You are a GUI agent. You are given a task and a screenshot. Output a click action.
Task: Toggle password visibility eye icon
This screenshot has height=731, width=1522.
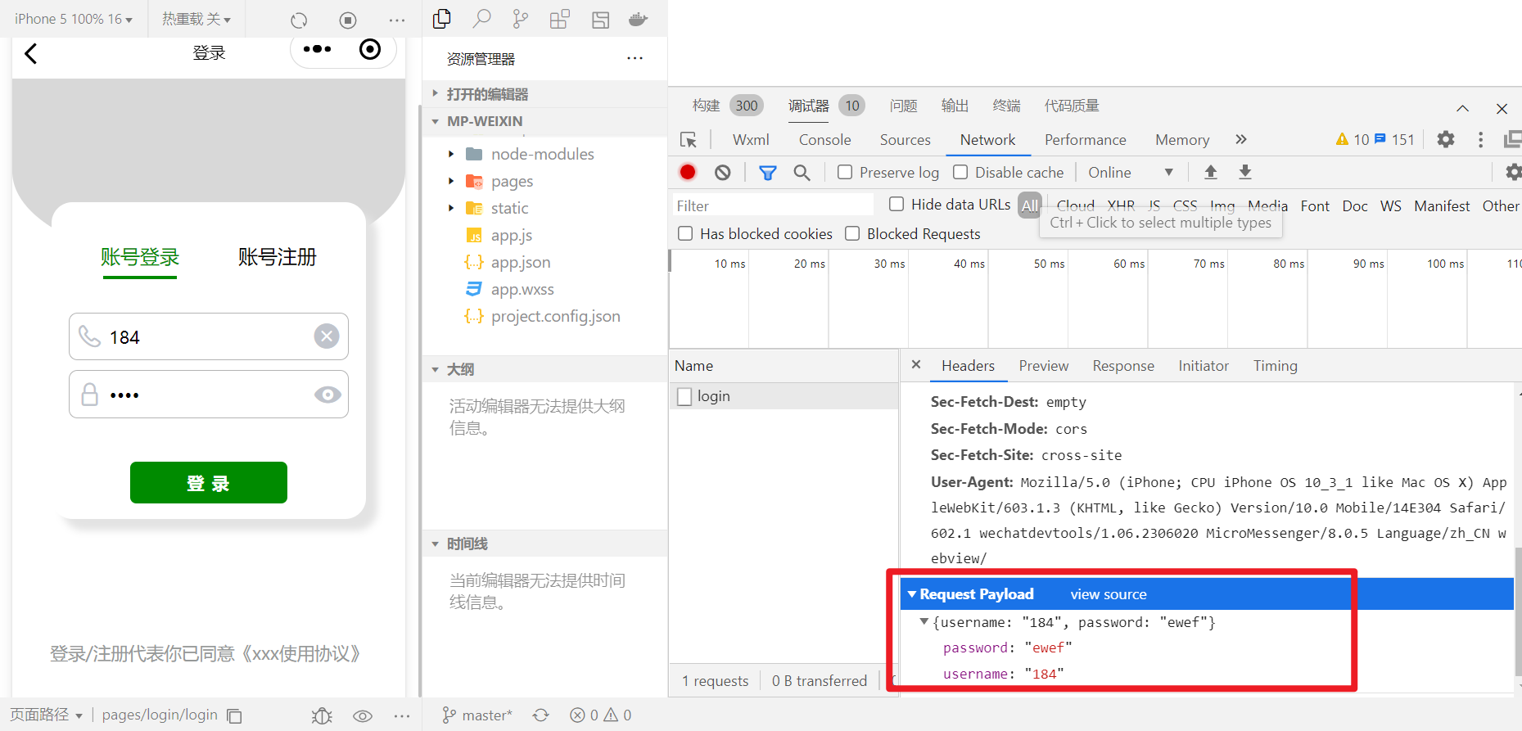click(x=327, y=395)
